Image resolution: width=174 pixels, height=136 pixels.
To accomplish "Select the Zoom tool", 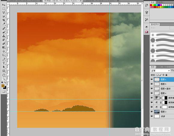I will click(4, 79).
